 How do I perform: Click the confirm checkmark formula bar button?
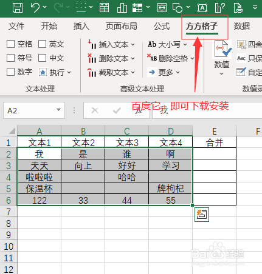click(x=117, y=110)
